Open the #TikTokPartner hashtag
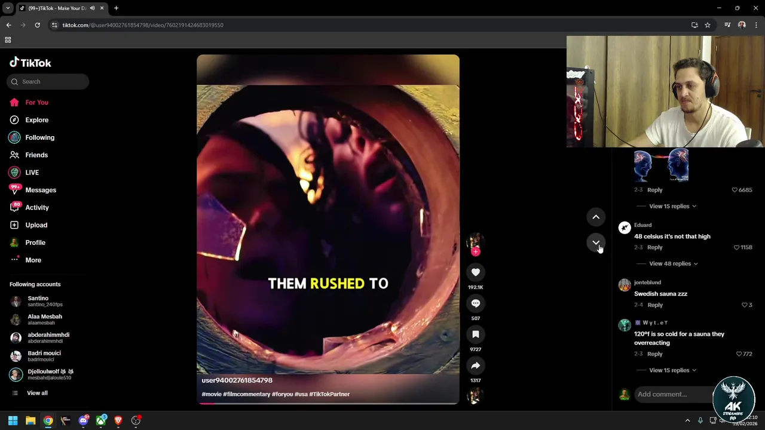 329,394
